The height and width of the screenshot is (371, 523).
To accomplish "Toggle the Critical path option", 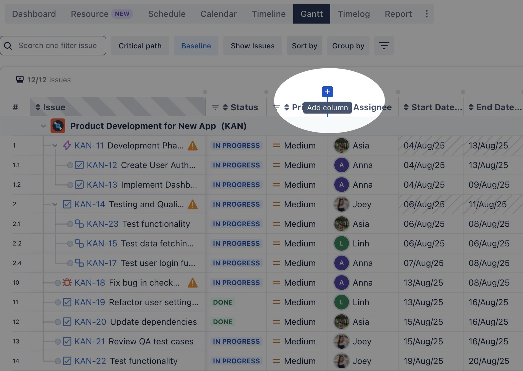I will pyautogui.click(x=140, y=46).
